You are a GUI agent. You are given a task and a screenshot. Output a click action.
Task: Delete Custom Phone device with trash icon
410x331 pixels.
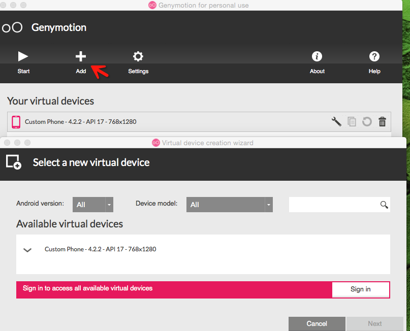(382, 122)
